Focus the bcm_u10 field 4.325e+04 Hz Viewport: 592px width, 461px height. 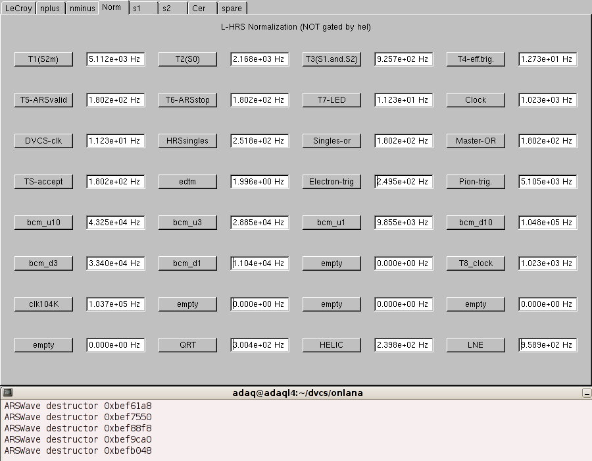coord(116,222)
